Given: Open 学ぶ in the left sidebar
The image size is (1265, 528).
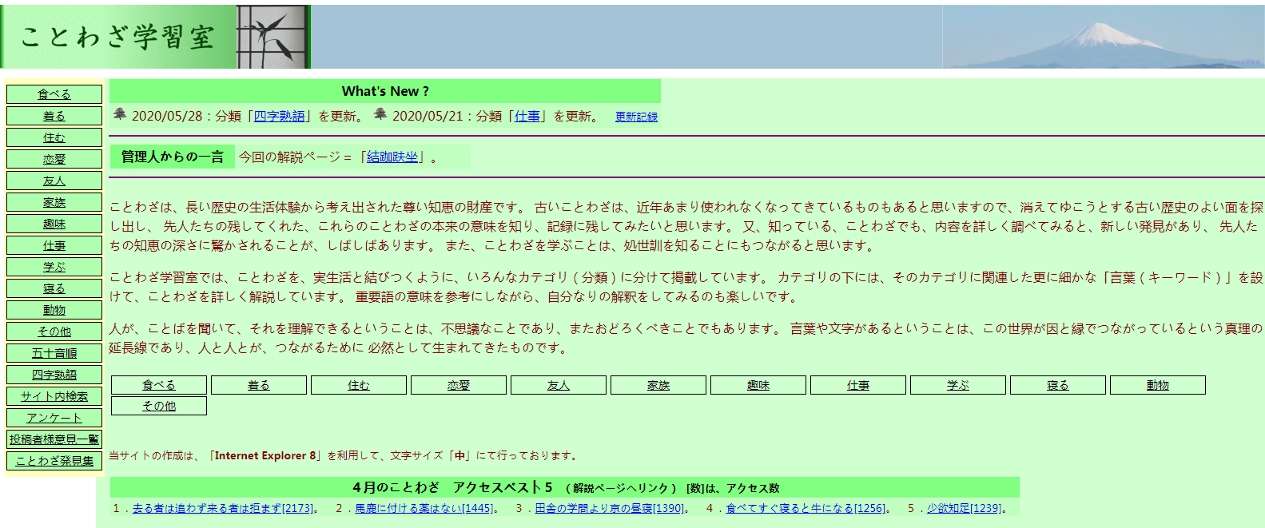Looking at the screenshot, I should click(54, 267).
